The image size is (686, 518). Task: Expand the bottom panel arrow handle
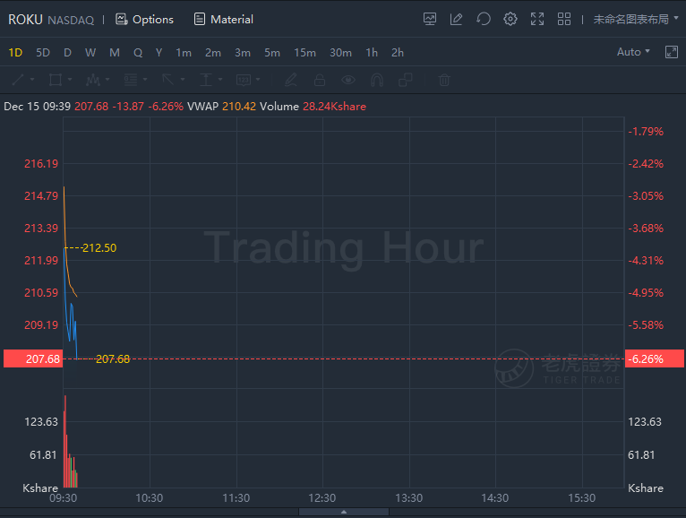[344, 512]
